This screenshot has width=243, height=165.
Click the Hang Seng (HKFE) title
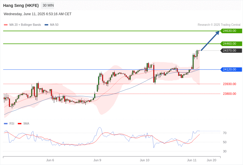(x=21, y=5)
